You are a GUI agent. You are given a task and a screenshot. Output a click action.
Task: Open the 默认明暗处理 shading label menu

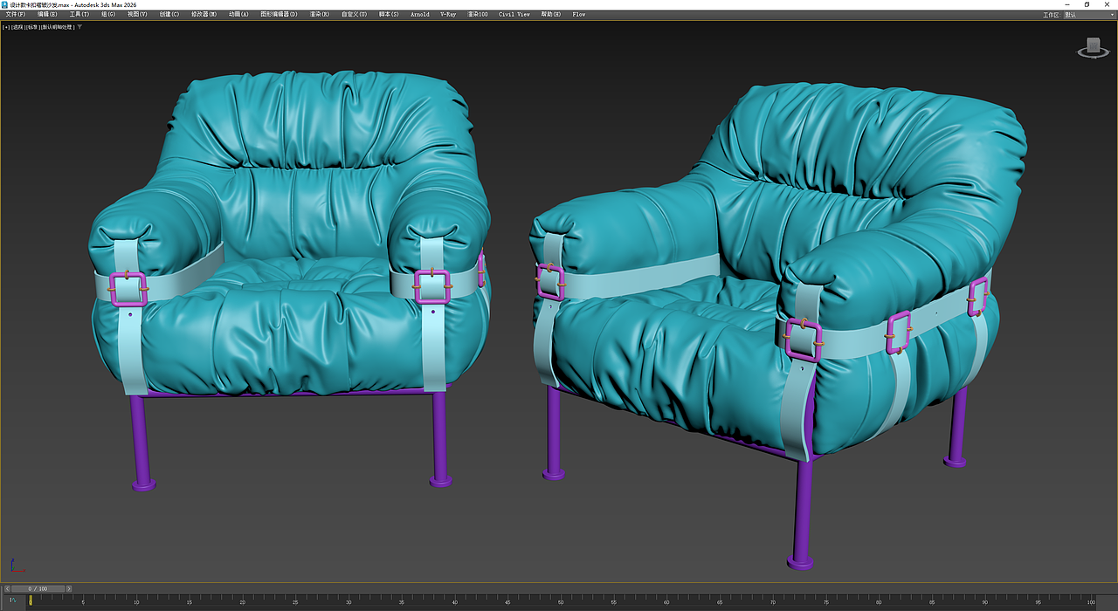pyautogui.click(x=58, y=27)
